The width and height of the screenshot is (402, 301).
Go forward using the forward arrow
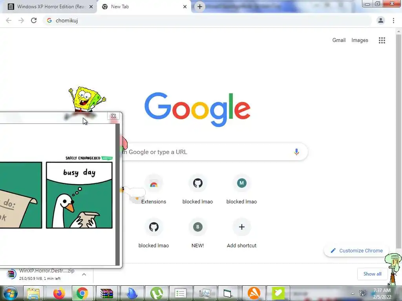click(21, 20)
